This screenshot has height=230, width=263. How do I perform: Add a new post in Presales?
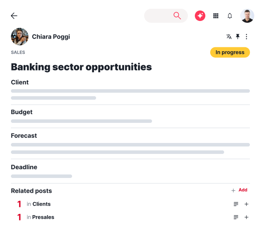pyautogui.click(x=246, y=217)
